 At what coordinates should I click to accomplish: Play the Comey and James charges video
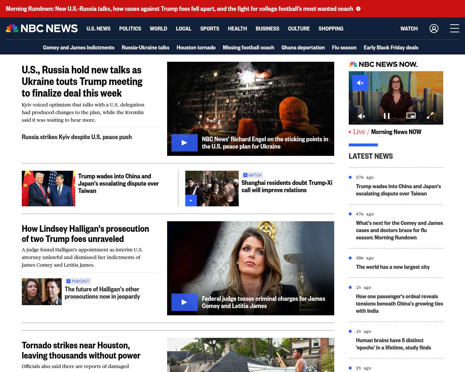click(x=184, y=302)
